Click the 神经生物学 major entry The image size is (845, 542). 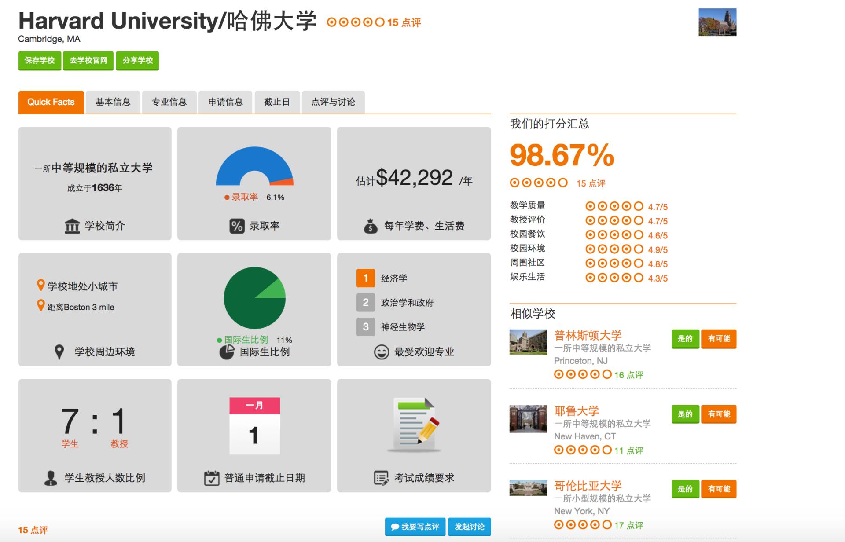click(403, 327)
